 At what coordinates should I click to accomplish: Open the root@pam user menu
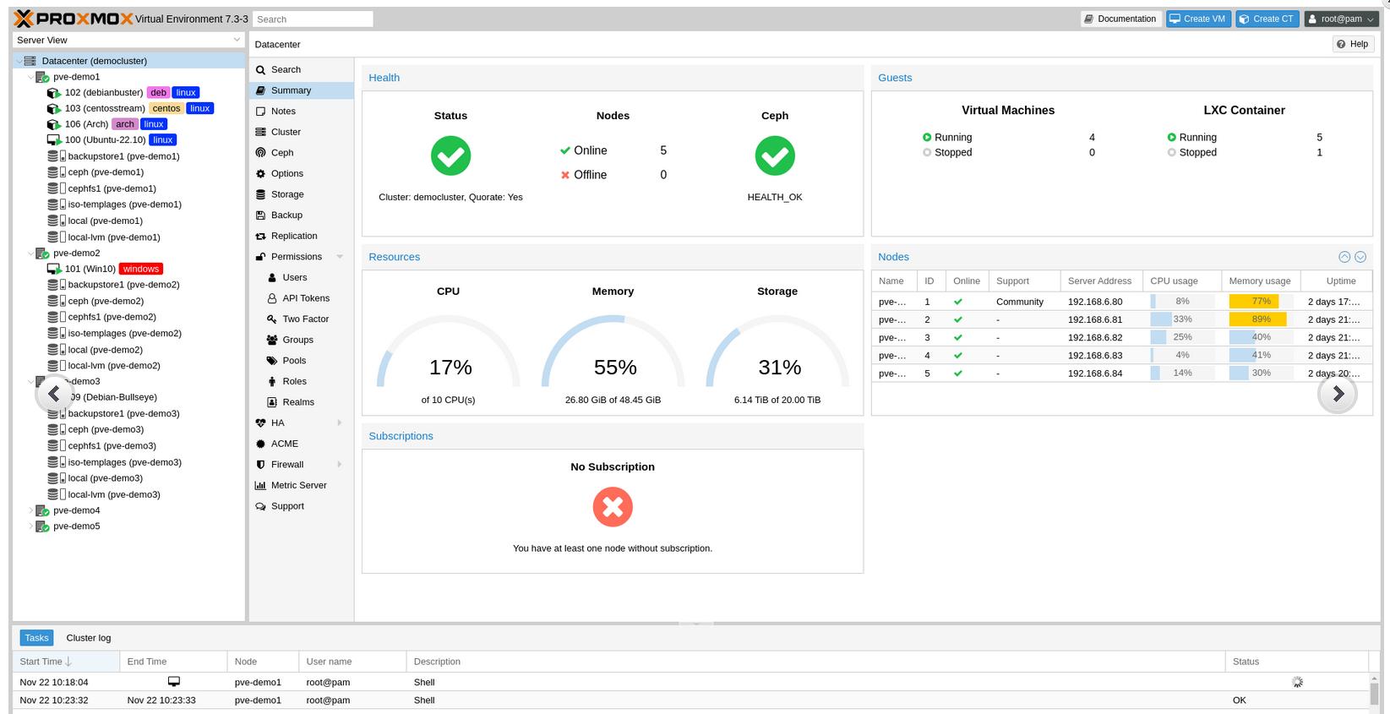pyautogui.click(x=1341, y=19)
